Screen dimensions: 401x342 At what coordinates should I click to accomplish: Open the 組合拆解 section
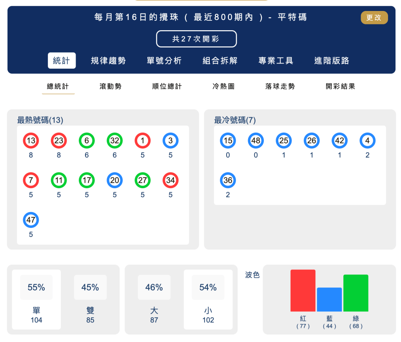pyautogui.click(x=220, y=60)
